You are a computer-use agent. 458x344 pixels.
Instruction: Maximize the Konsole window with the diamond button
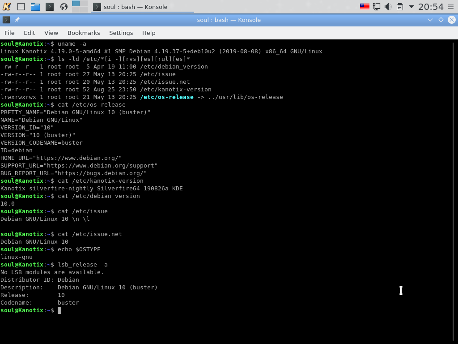[x=441, y=20]
